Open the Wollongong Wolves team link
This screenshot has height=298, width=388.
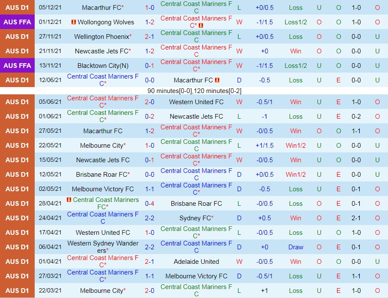coord(106,22)
